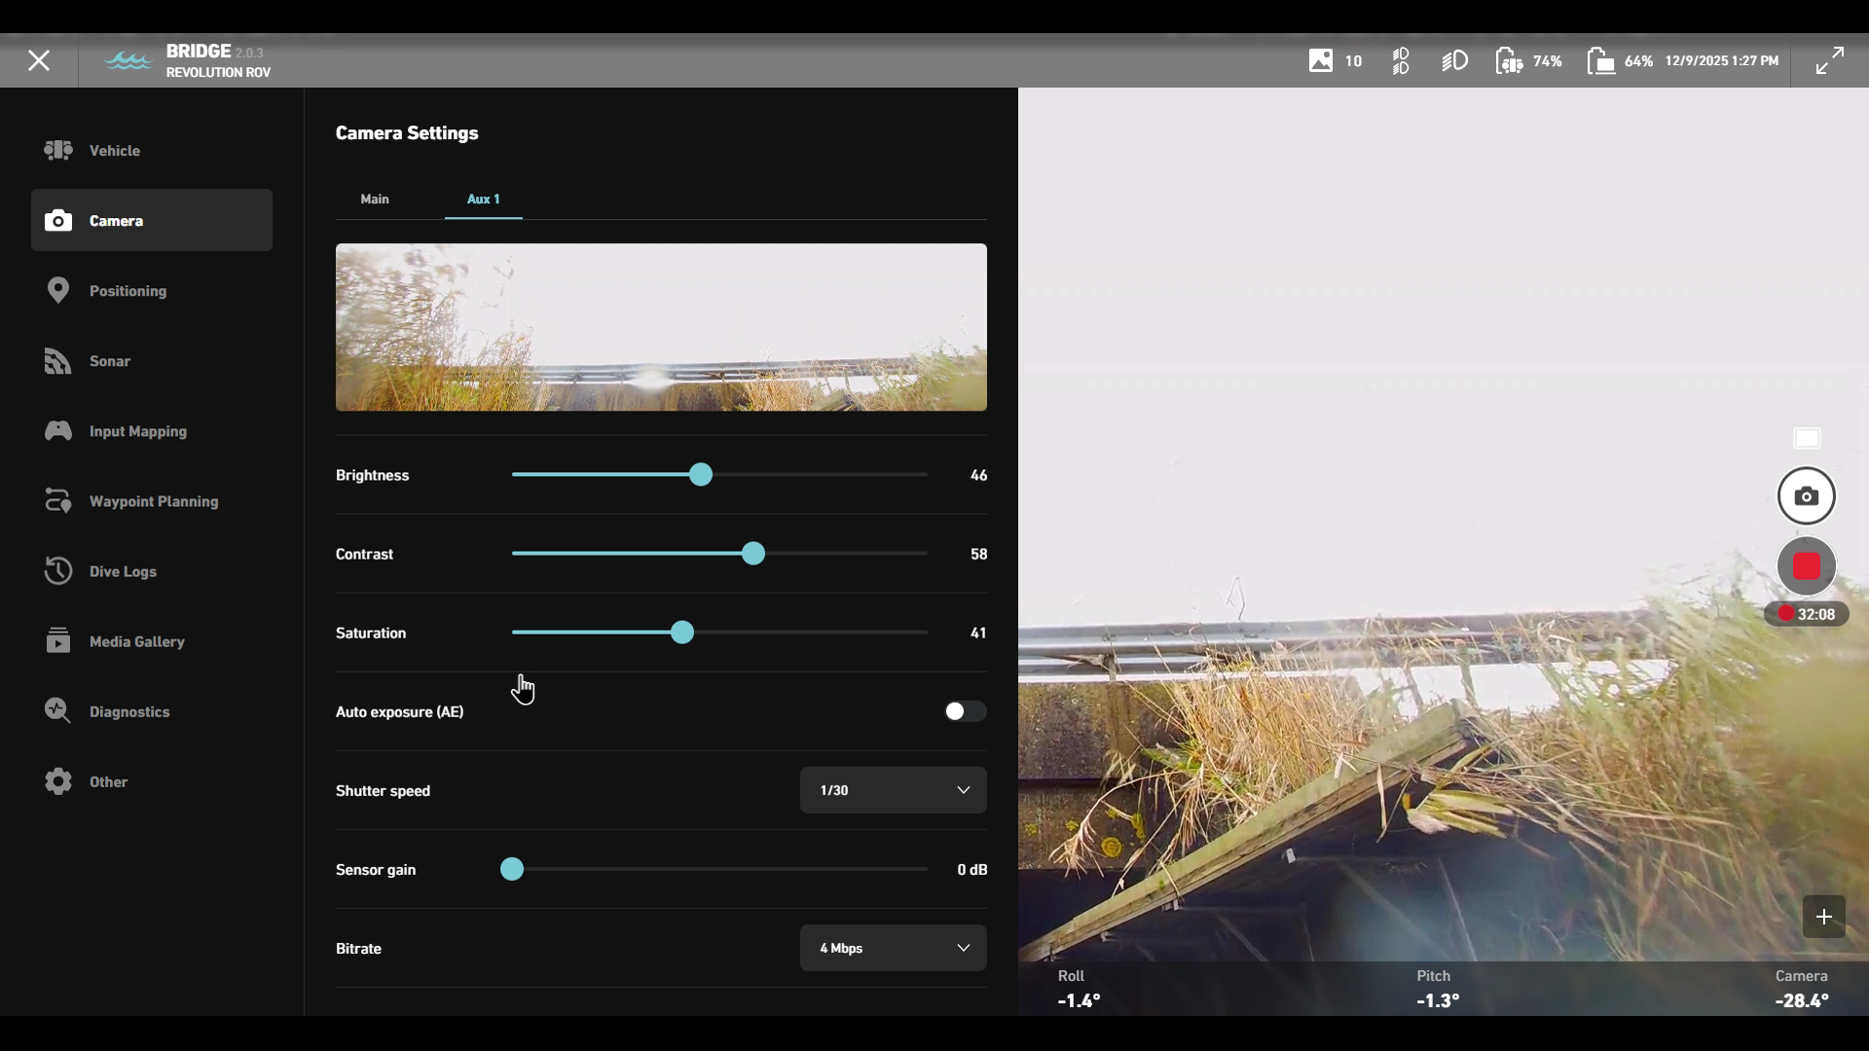Click the Aux 1 camera preview thumbnail

[x=661, y=327]
